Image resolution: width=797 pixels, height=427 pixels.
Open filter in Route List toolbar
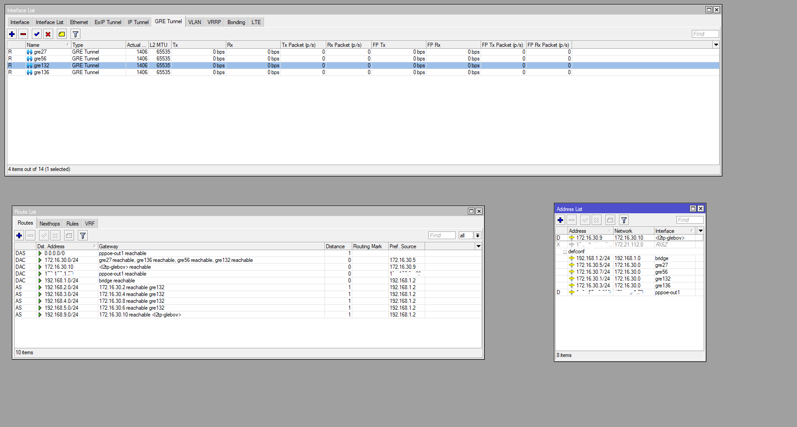[x=83, y=236]
